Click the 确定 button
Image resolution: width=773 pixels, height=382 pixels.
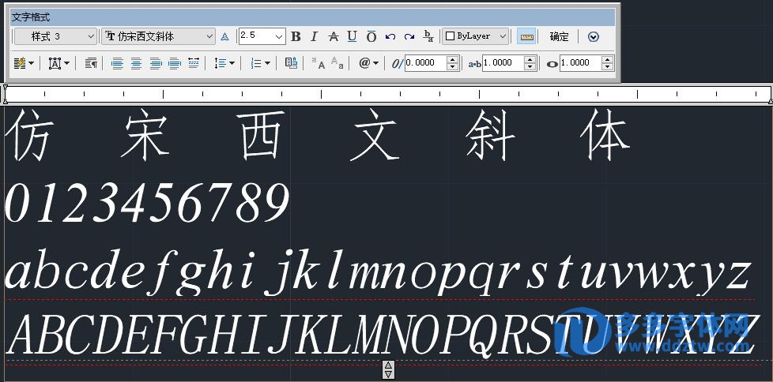pos(559,36)
